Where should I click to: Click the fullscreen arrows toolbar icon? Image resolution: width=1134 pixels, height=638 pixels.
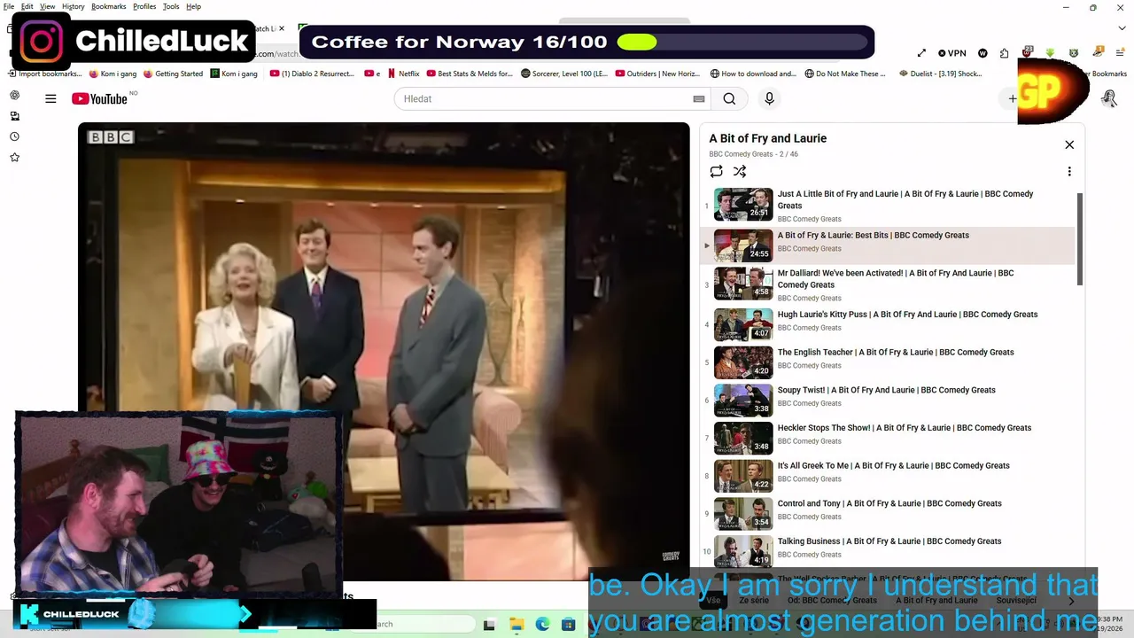[x=921, y=53]
